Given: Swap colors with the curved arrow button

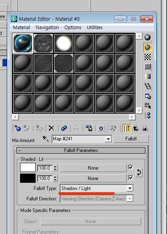Looking at the screenshot, I should (139, 172).
